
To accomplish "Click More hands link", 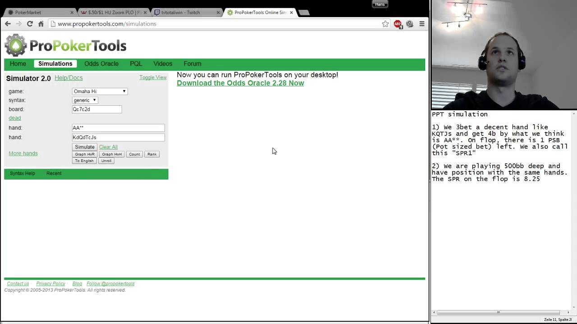I will pyautogui.click(x=23, y=153).
